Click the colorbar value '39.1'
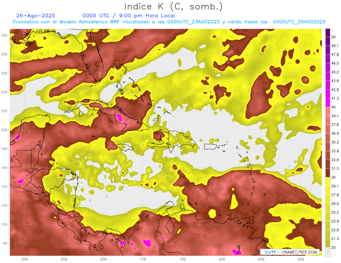Viewport: 341px width, 263px height. tap(335, 116)
